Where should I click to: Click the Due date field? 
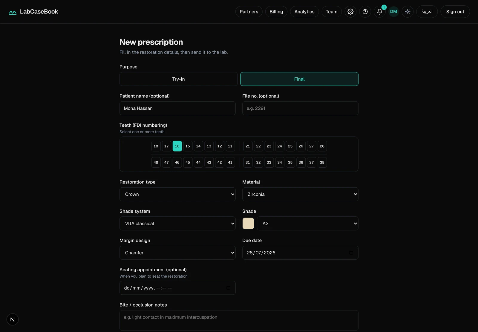click(x=300, y=253)
